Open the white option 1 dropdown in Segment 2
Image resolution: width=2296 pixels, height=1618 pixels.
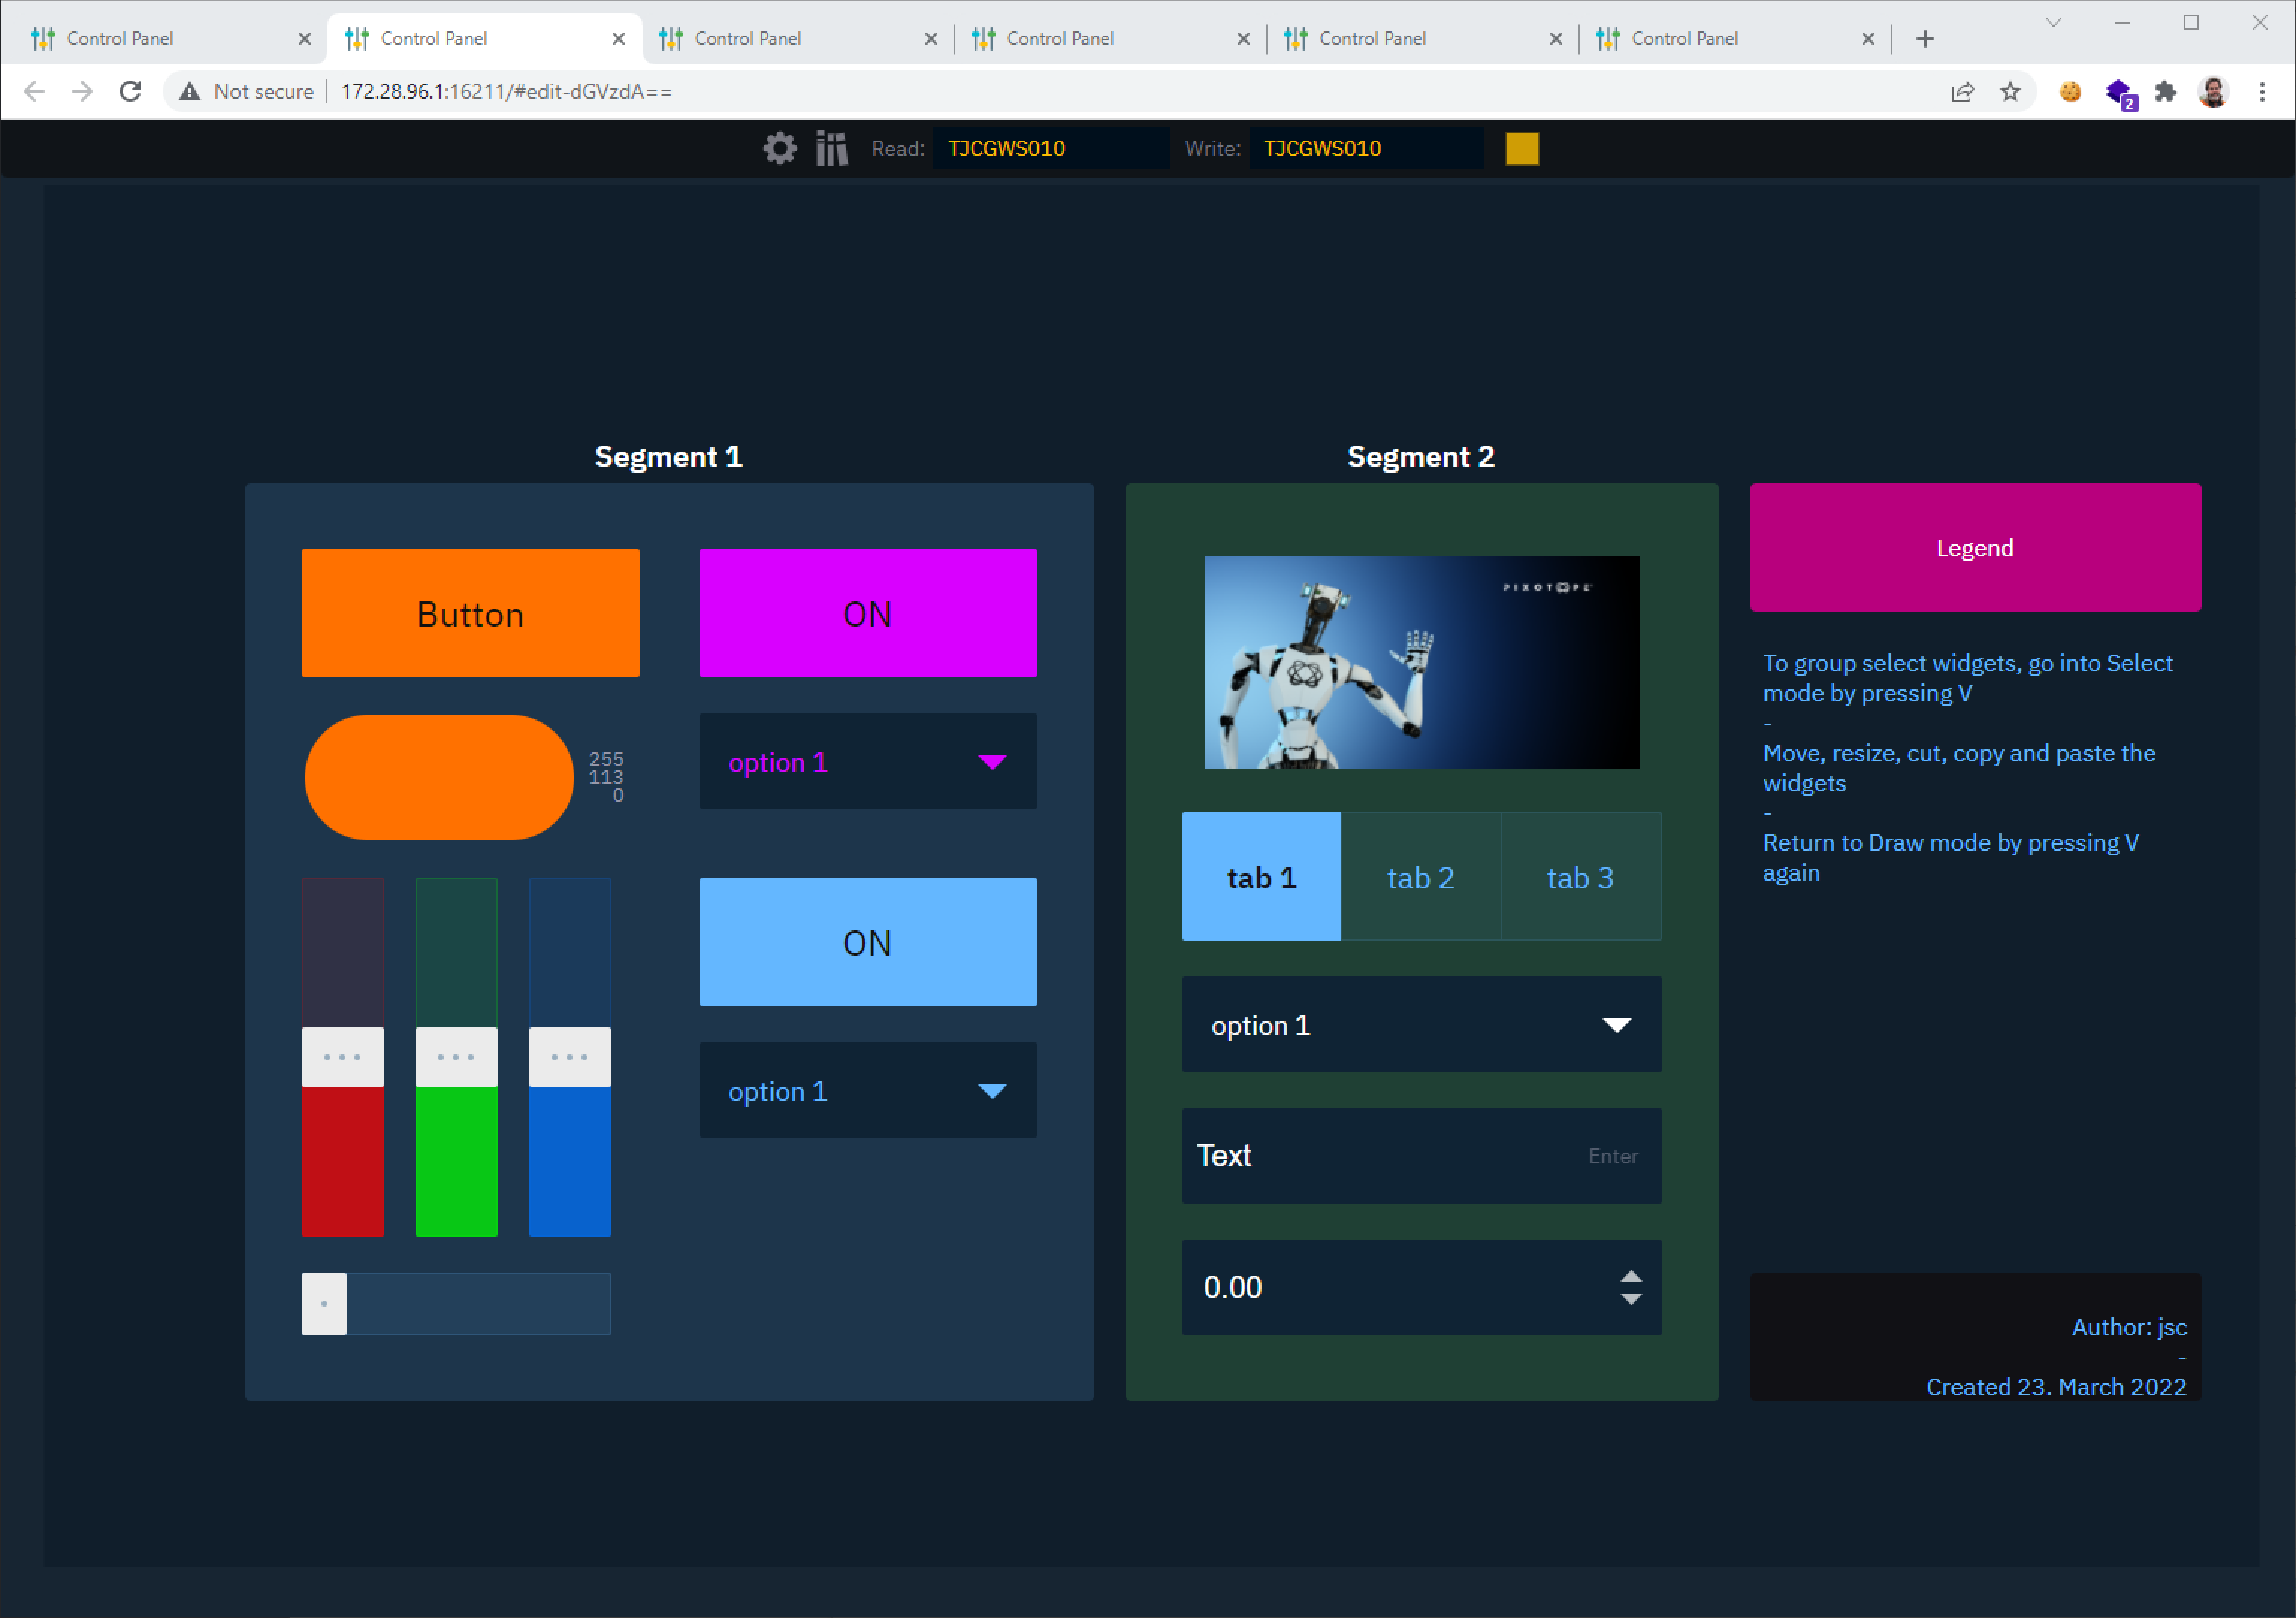coord(1421,1024)
